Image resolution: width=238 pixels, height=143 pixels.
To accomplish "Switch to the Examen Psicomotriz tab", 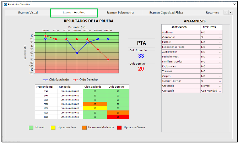I will pyautogui.click(x=120, y=13).
